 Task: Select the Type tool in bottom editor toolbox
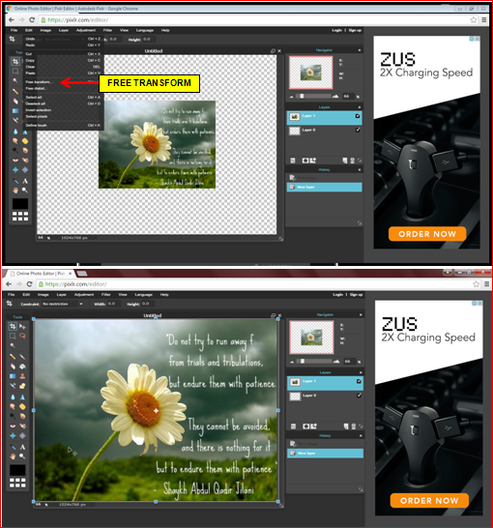[22, 447]
